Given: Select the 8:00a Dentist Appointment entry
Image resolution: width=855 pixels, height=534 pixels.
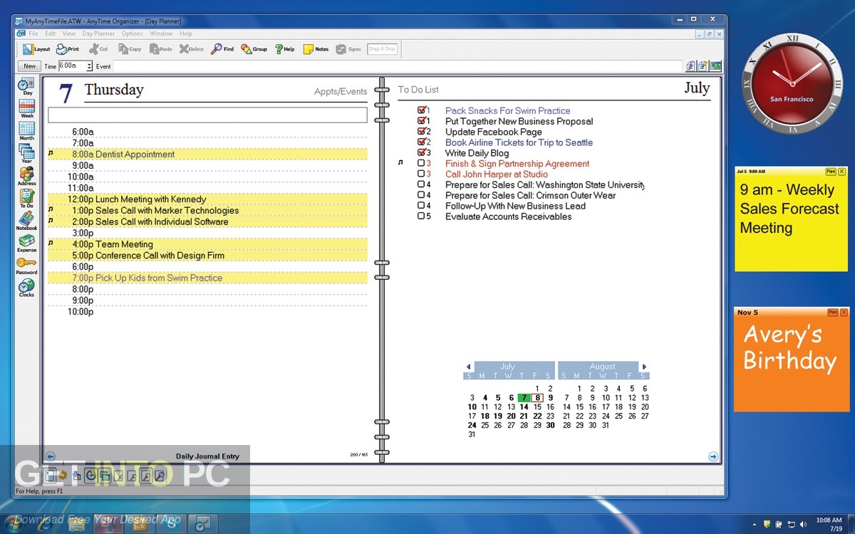Looking at the screenshot, I should click(207, 155).
